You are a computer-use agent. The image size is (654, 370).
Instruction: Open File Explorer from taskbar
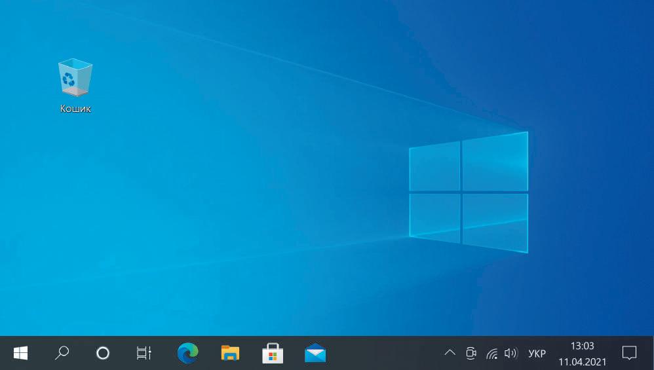click(230, 354)
